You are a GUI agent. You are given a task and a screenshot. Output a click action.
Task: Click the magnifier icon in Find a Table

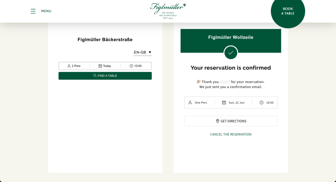[95, 75]
